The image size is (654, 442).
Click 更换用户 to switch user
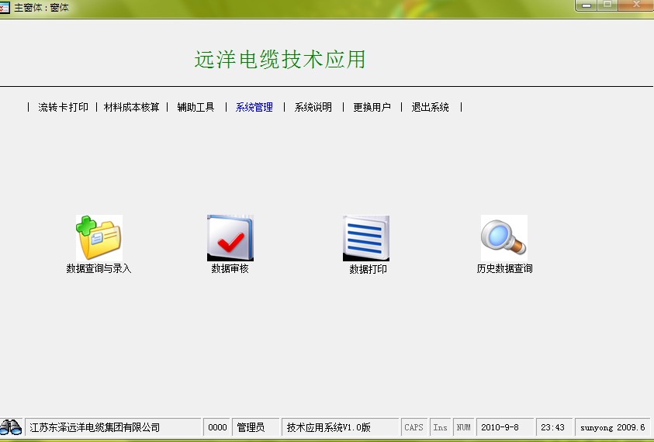pyautogui.click(x=372, y=108)
